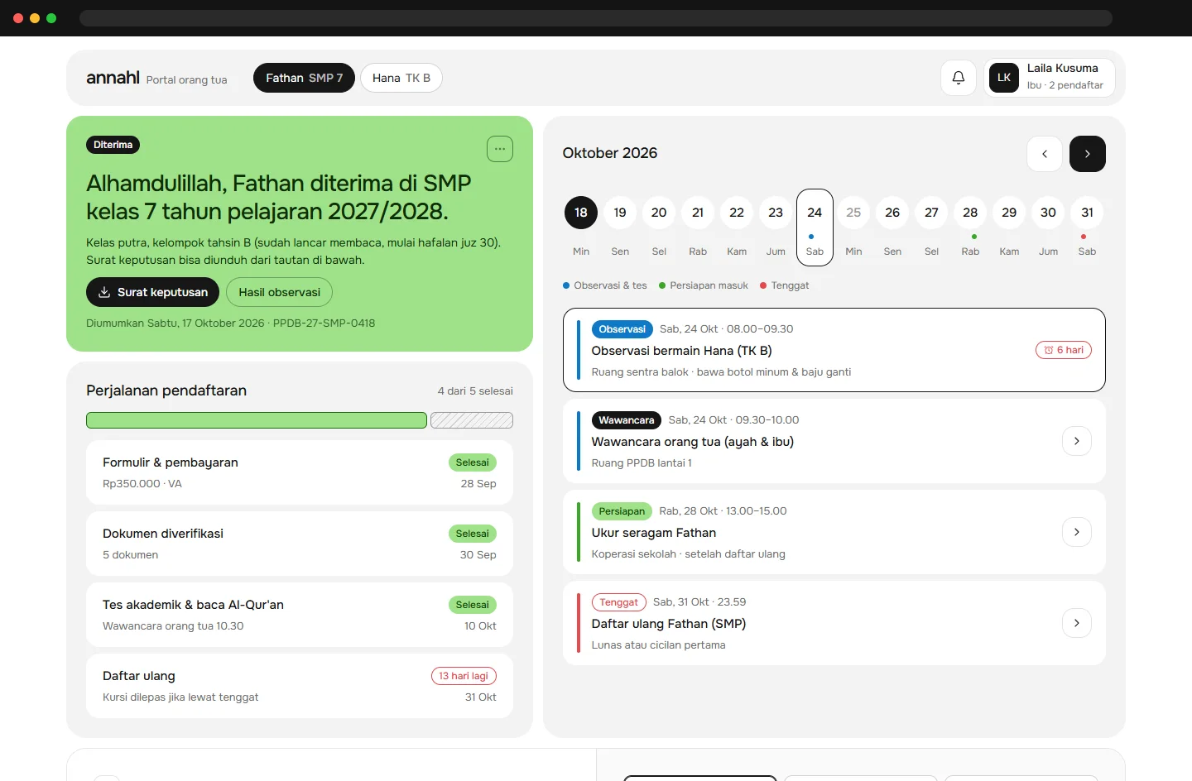Open Hasil observasi
The height and width of the screenshot is (781, 1192).
[280, 292]
